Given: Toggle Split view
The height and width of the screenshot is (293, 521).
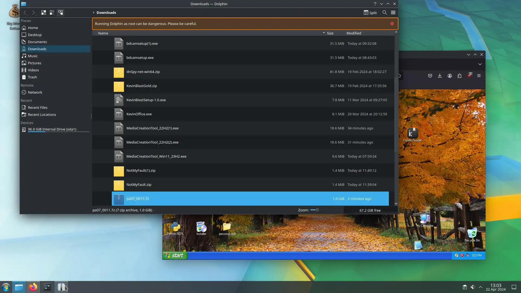Looking at the screenshot, I should click(x=370, y=13).
